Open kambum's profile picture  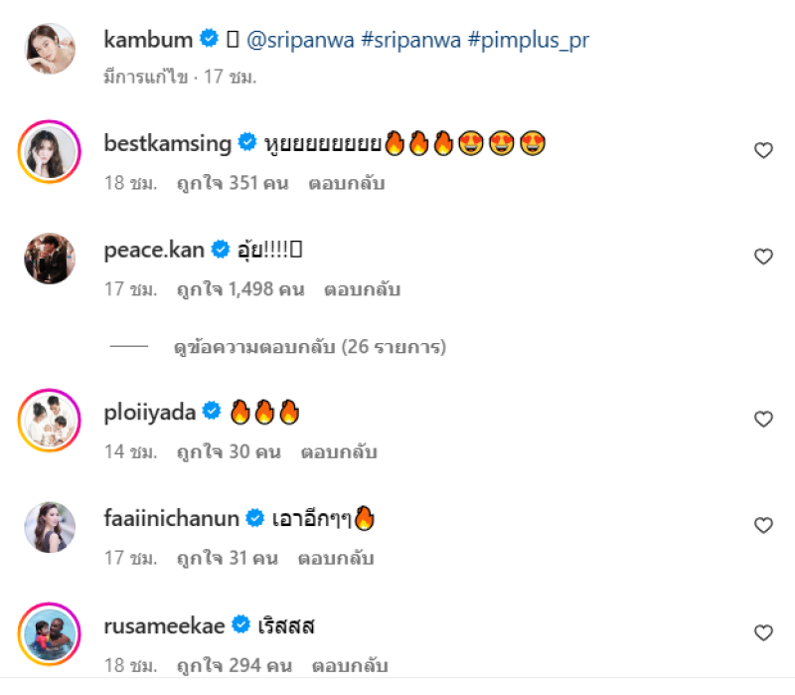pos(50,49)
